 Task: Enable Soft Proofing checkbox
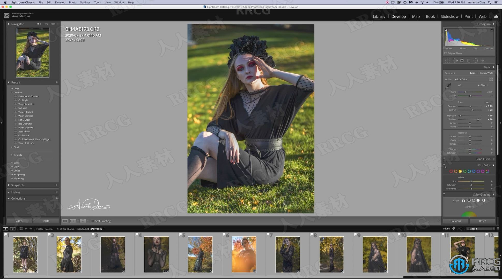[93, 221]
